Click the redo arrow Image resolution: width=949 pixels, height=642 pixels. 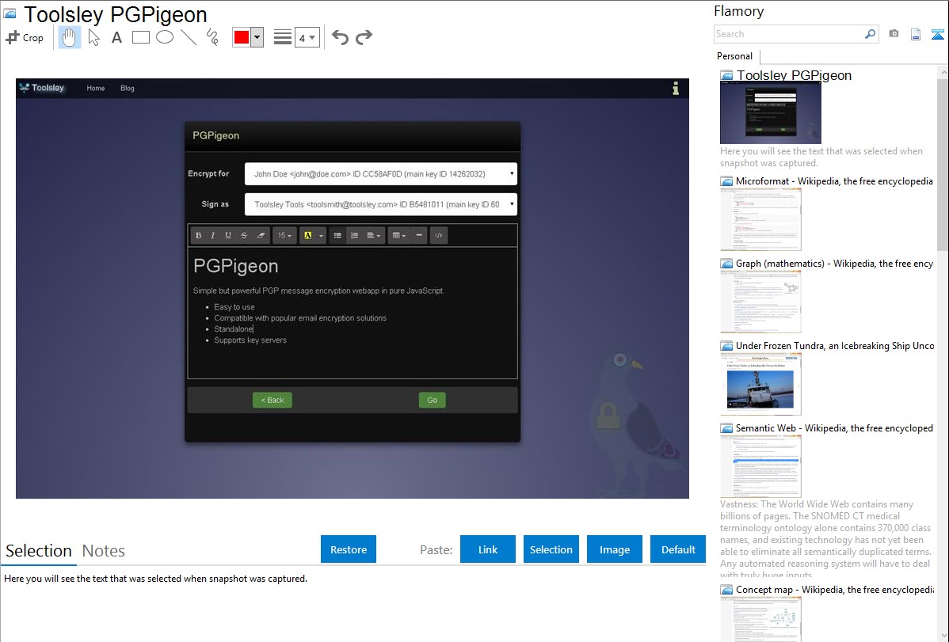click(364, 37)
